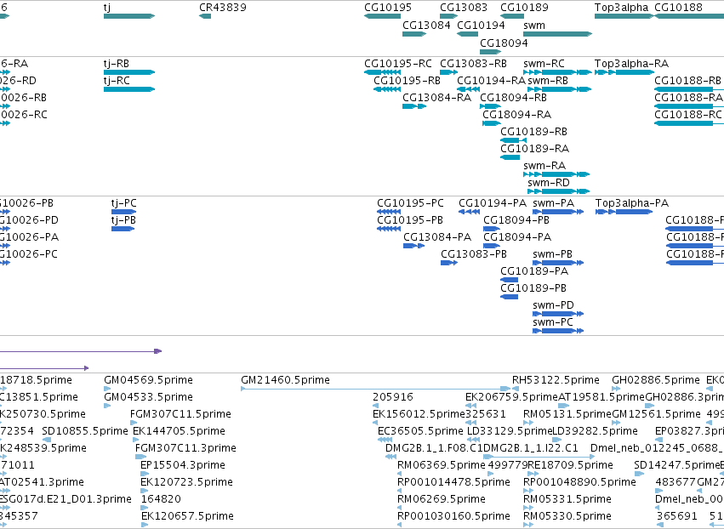The height and width of the screenshot is (529, 724).
Task: Select transcript CG13083-RB
Action: [473, 64]
